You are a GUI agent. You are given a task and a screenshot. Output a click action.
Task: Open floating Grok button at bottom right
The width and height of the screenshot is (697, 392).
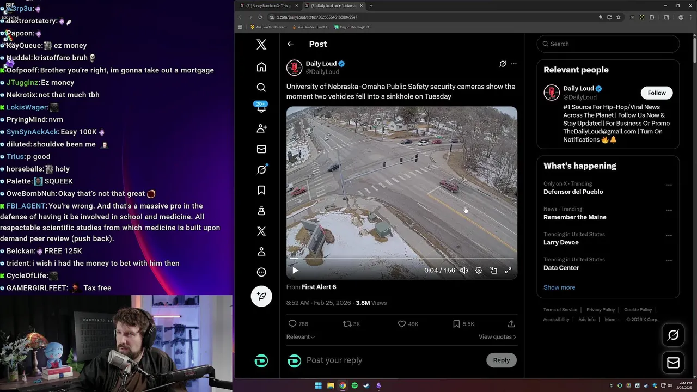point(673,335)
